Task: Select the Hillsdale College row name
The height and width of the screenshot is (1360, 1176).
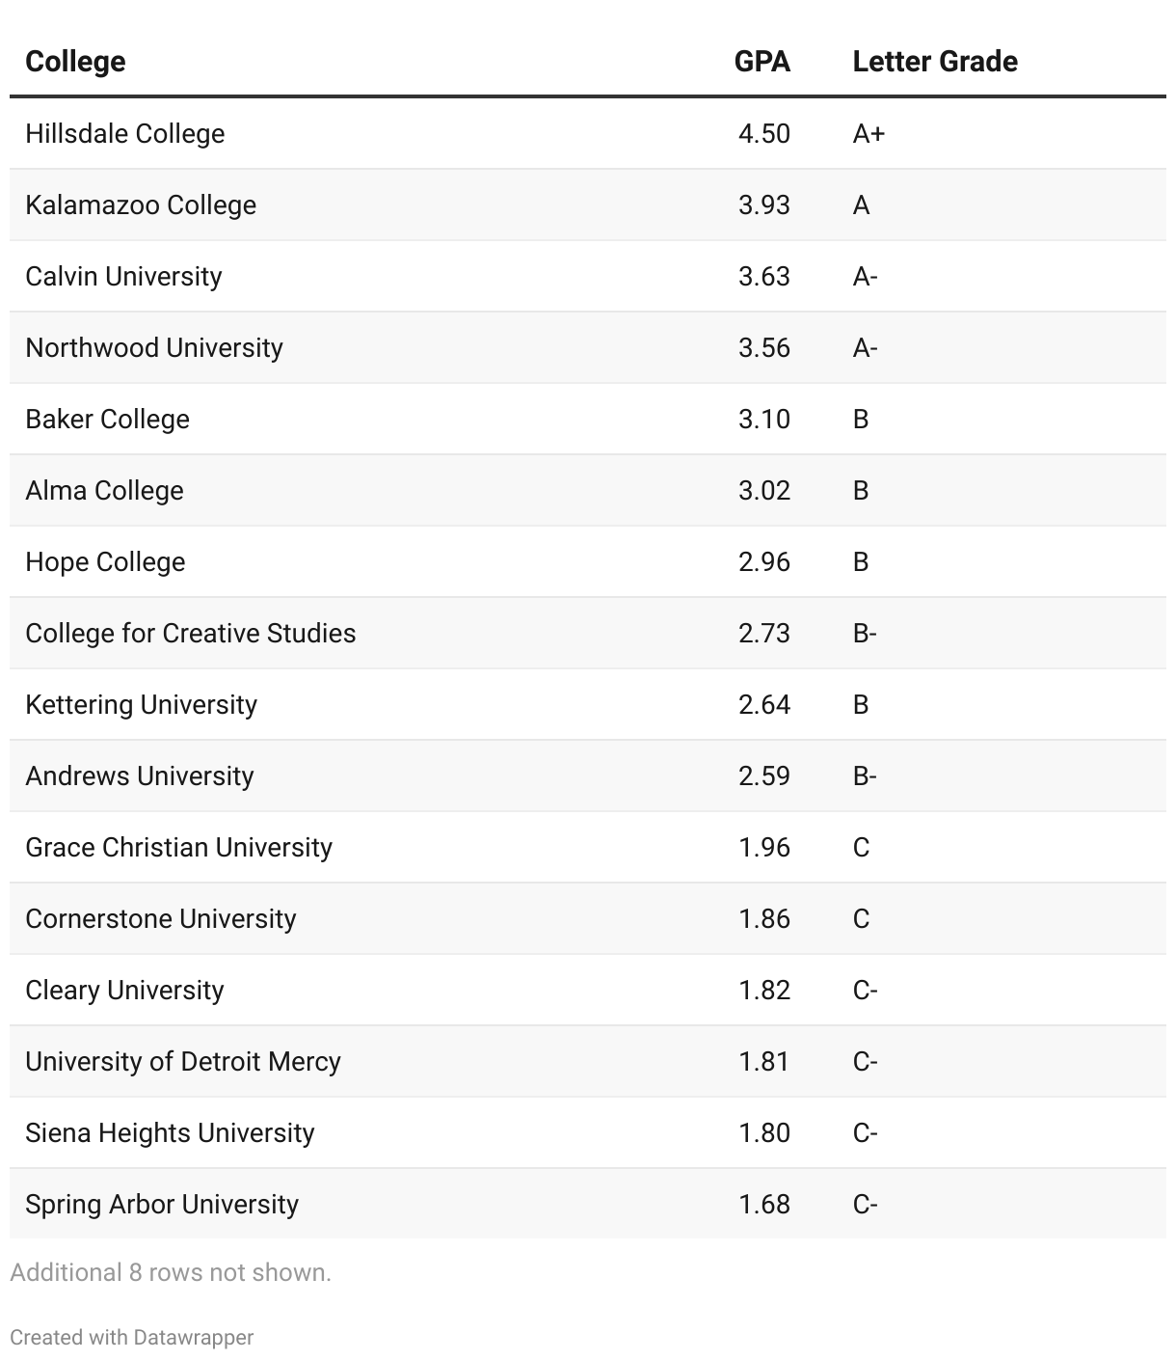Action: 125,133
